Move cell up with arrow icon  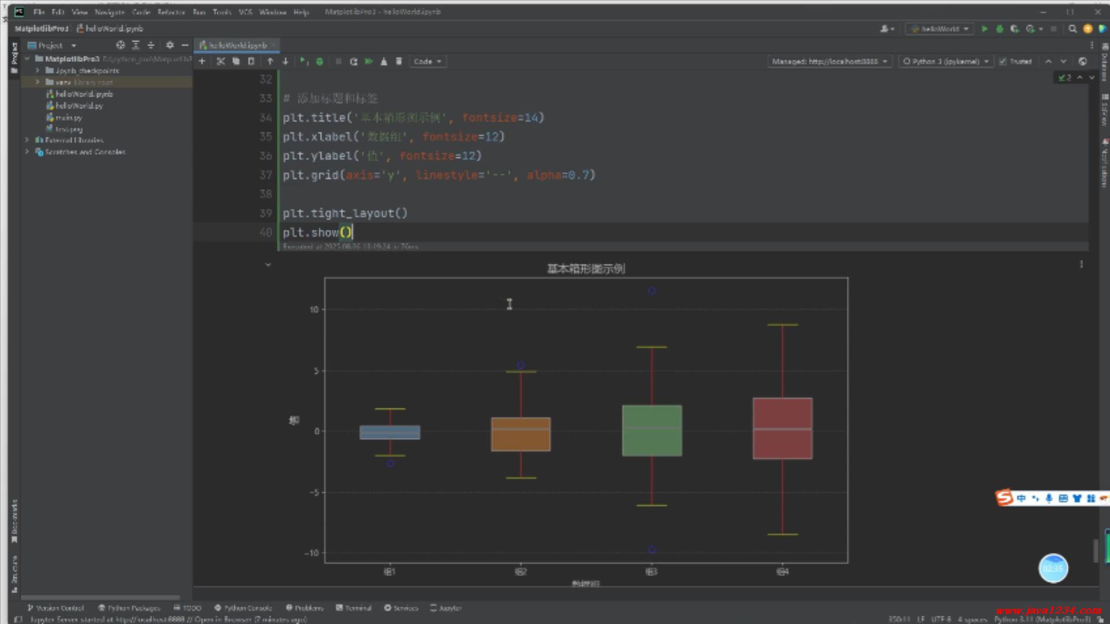(x=270, y=61)
